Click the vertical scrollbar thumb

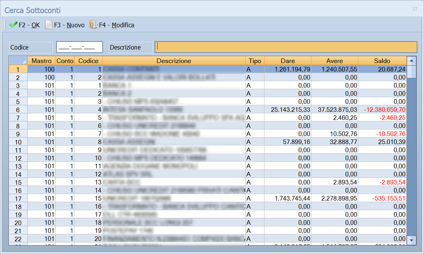411,71
